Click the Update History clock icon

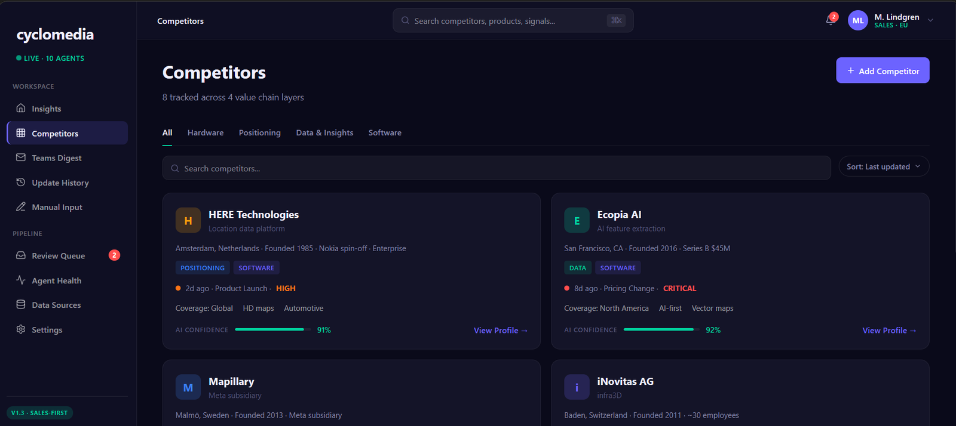click(21, 182)
